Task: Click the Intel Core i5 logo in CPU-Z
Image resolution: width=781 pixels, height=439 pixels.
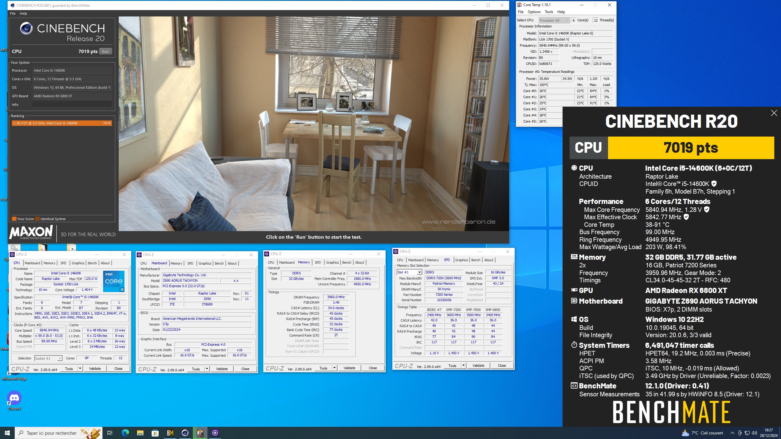Action: point(114,281)
